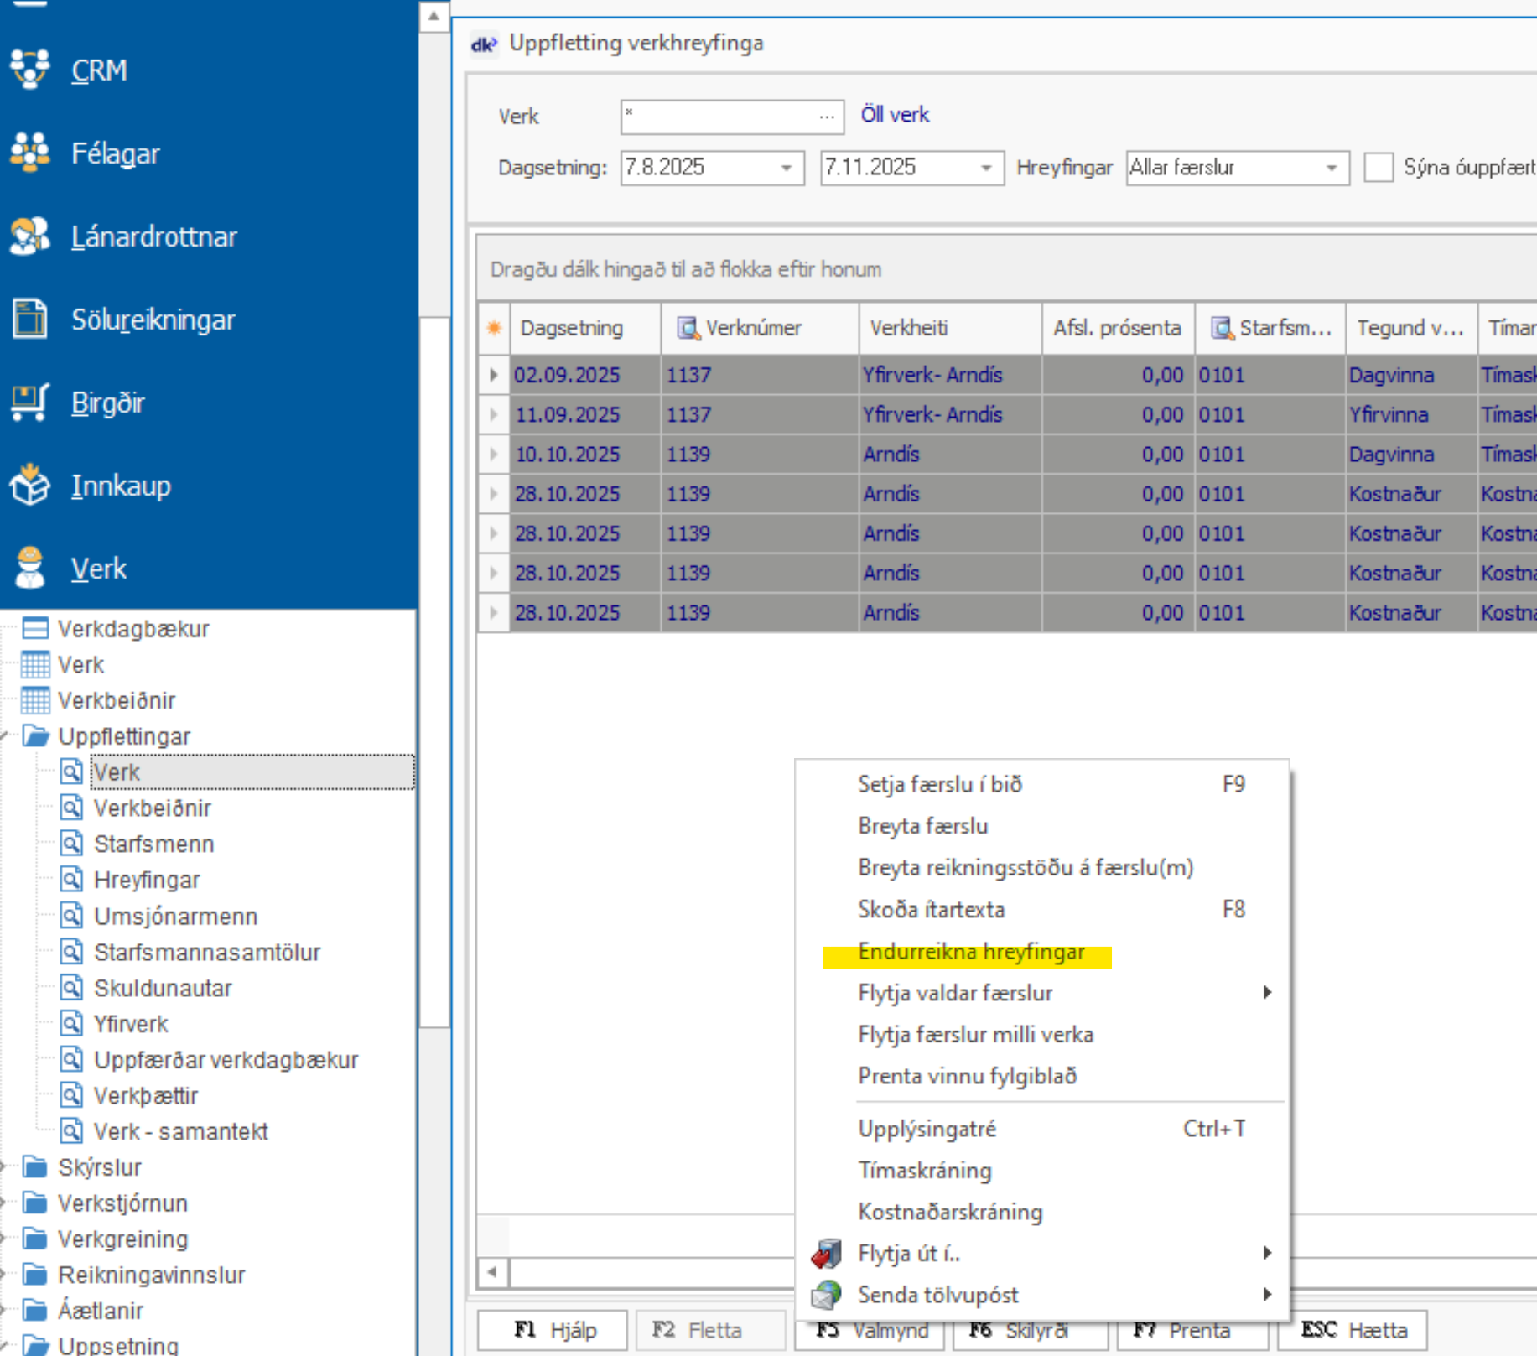
Task: Open the Birgðir inventory cart icon
Action: [30, 403]
